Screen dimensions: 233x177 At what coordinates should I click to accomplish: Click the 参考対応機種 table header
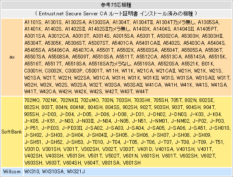pyautogui.click(x=116, y=5)
